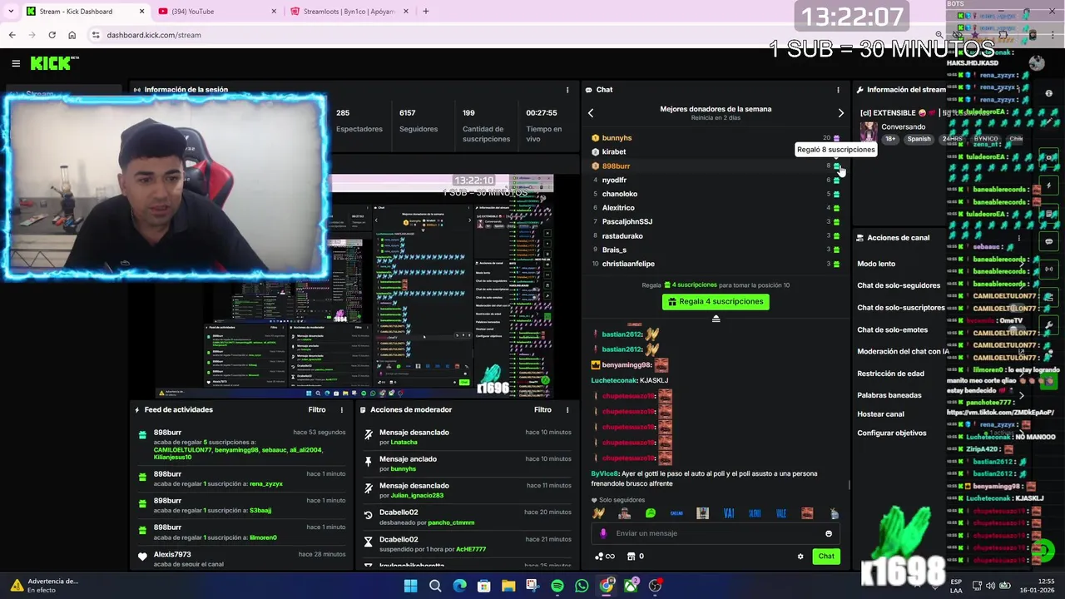This screenshot has height=599, width=1065.
Task: Select kirabet in the top donors list
Action: tap(614, 152)
